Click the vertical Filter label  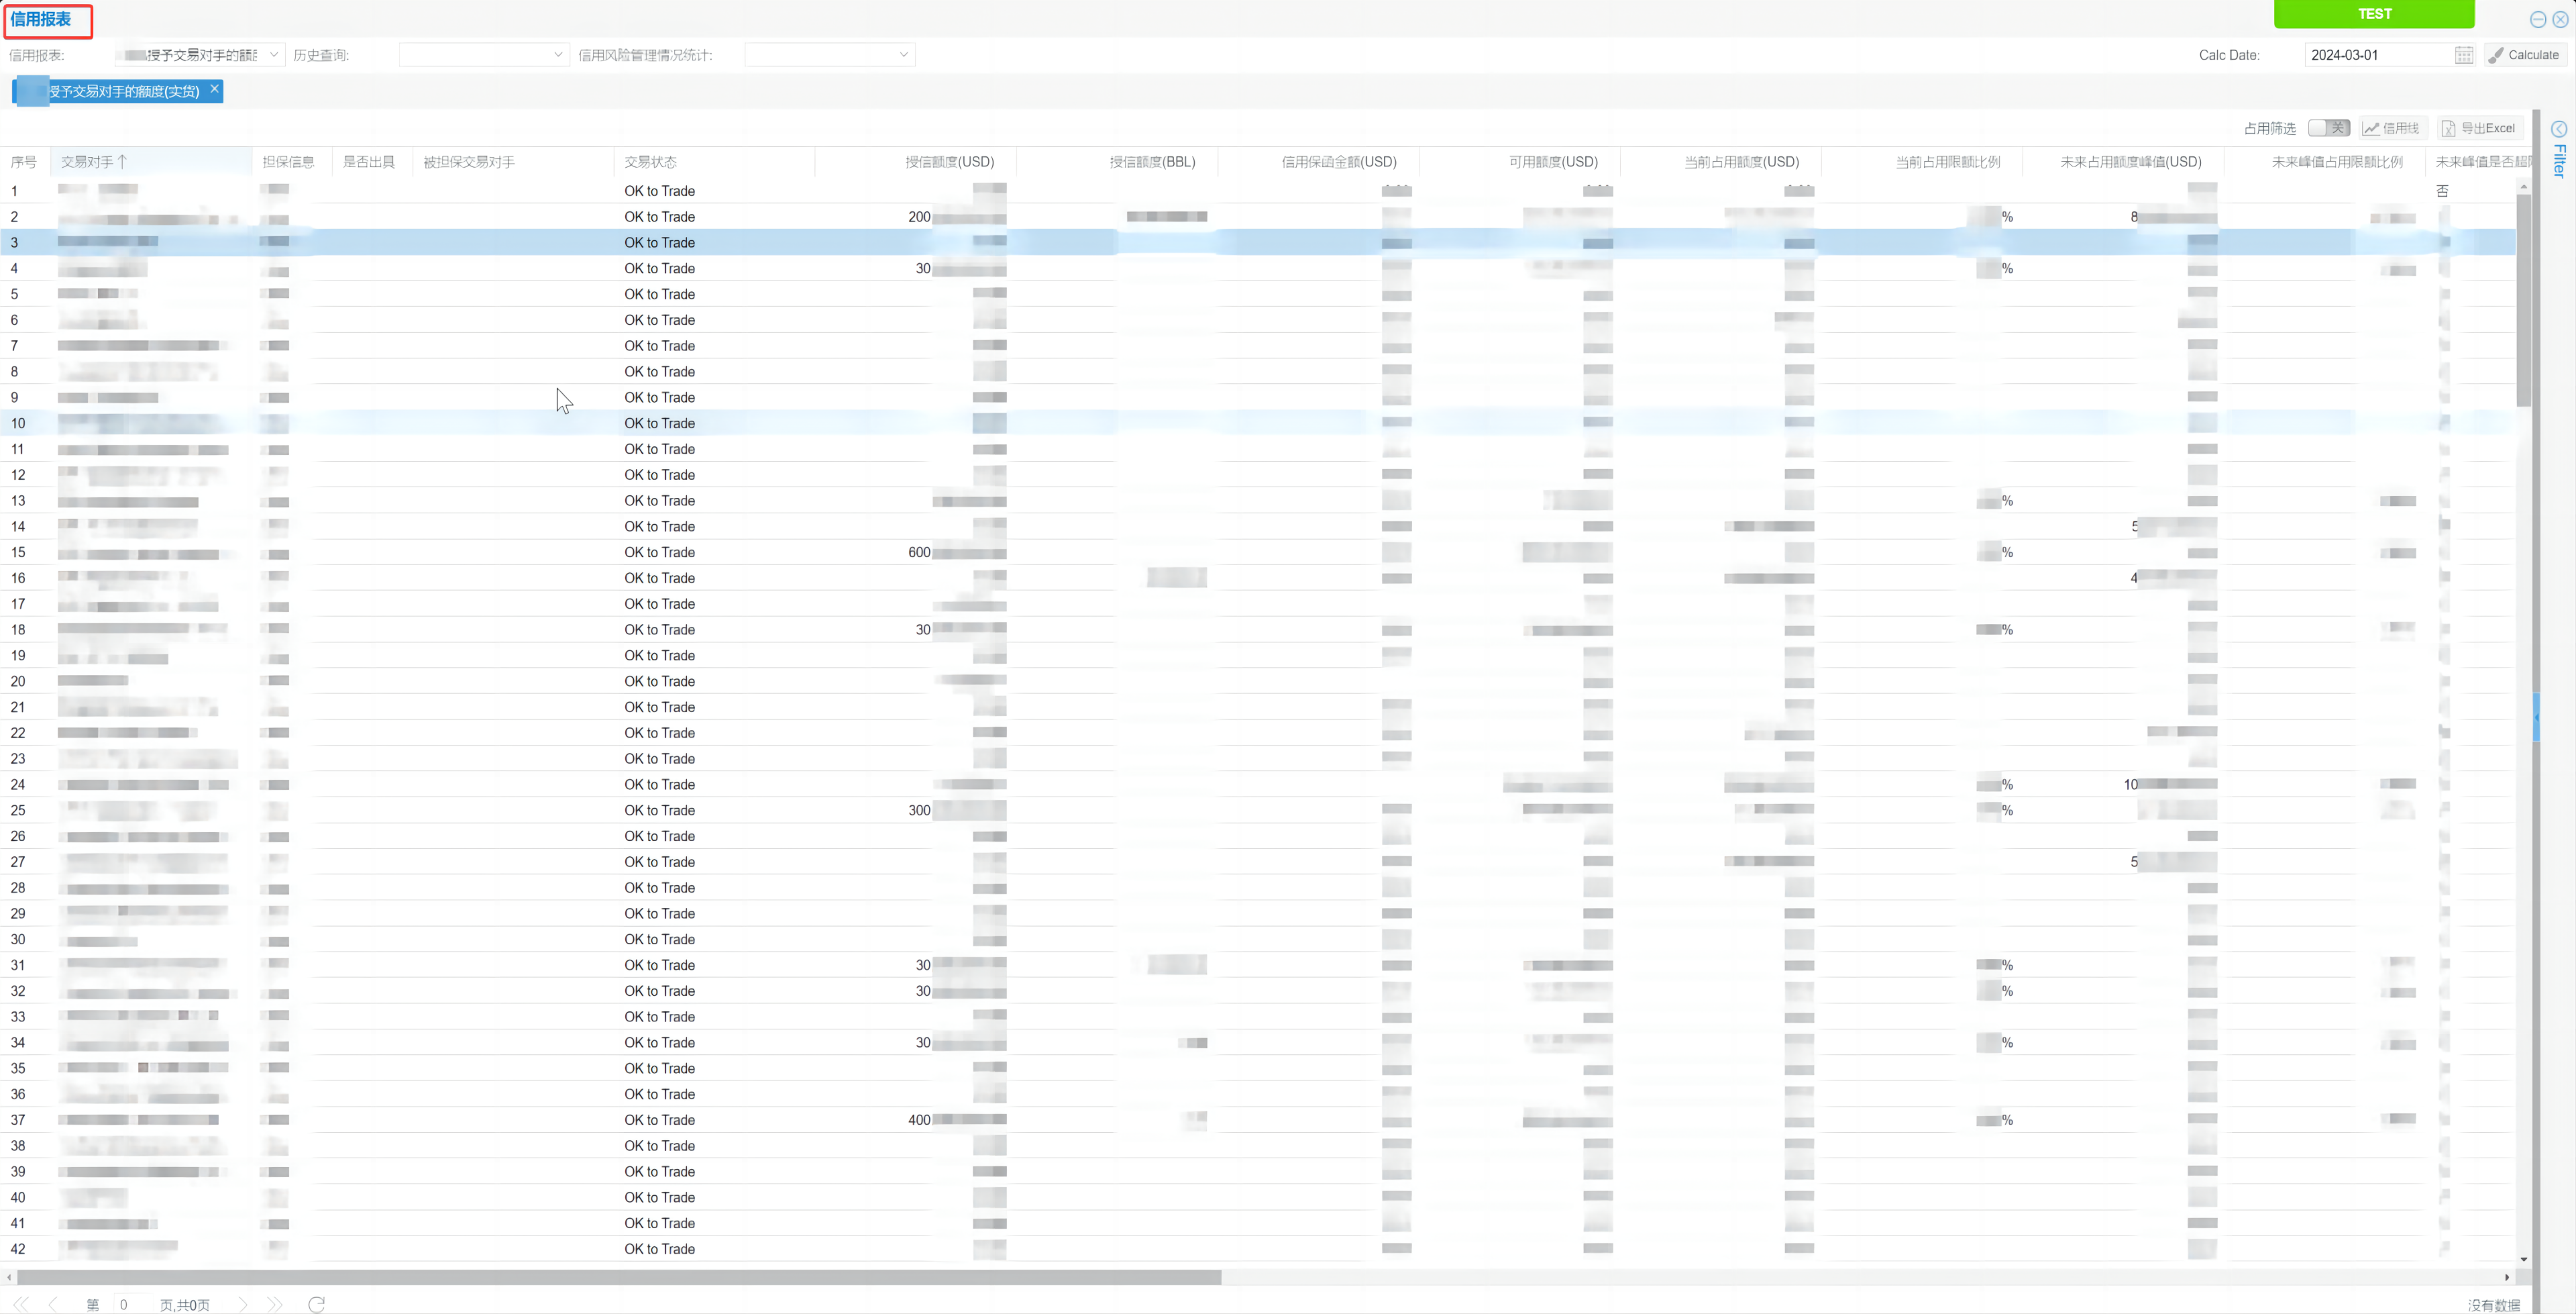pyautogui.click(x=2559, y=160)
